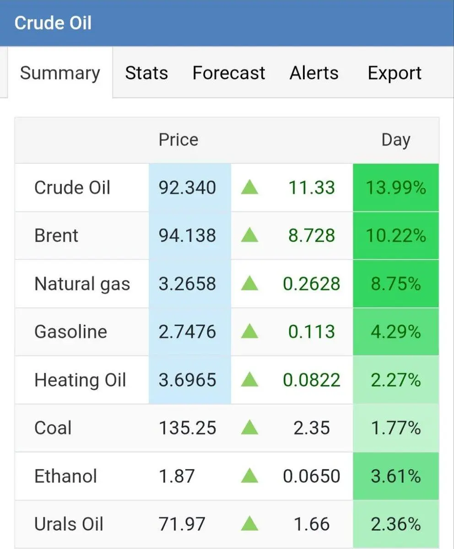Open the Export tab
Viewport: 454px width, 549px height.
(395, 73)
